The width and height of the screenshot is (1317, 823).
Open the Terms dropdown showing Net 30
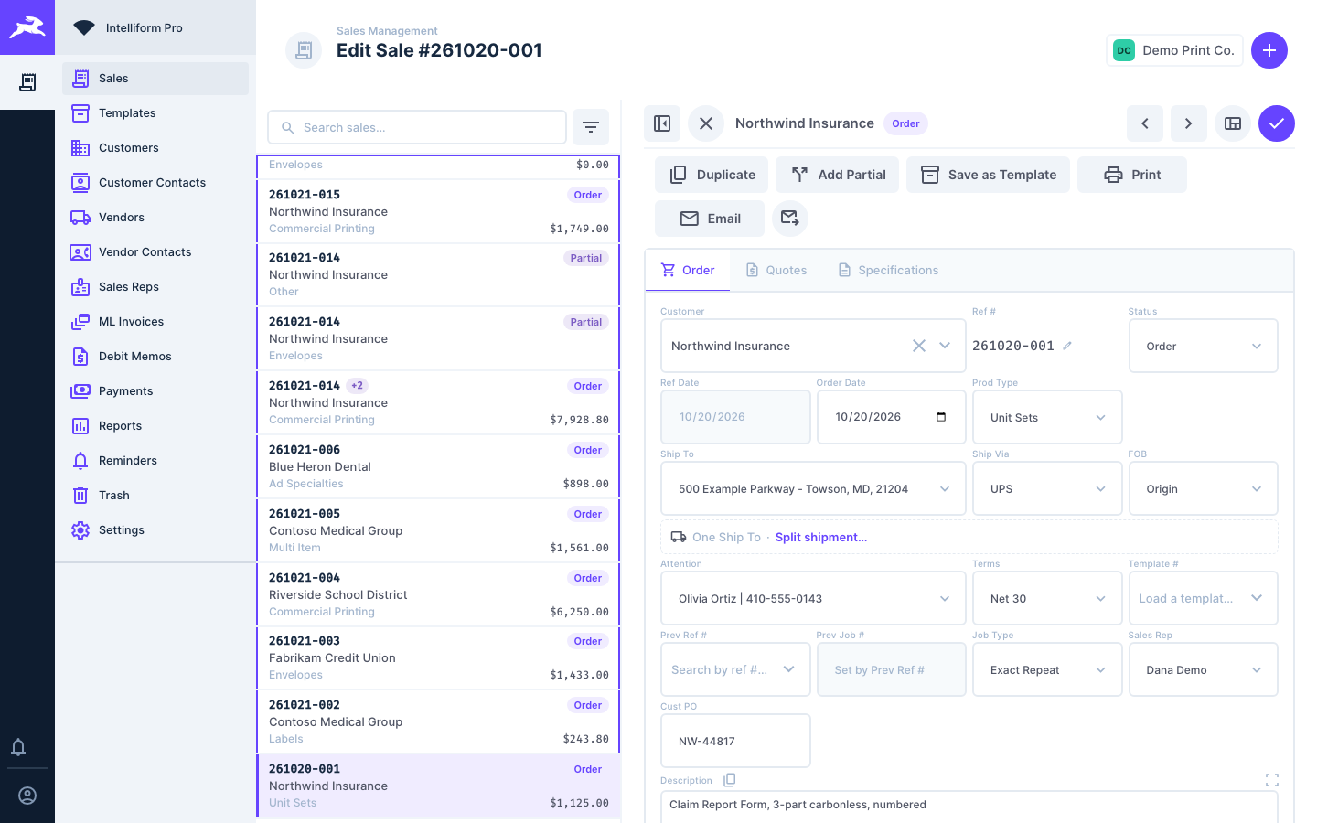[1047, 598]
